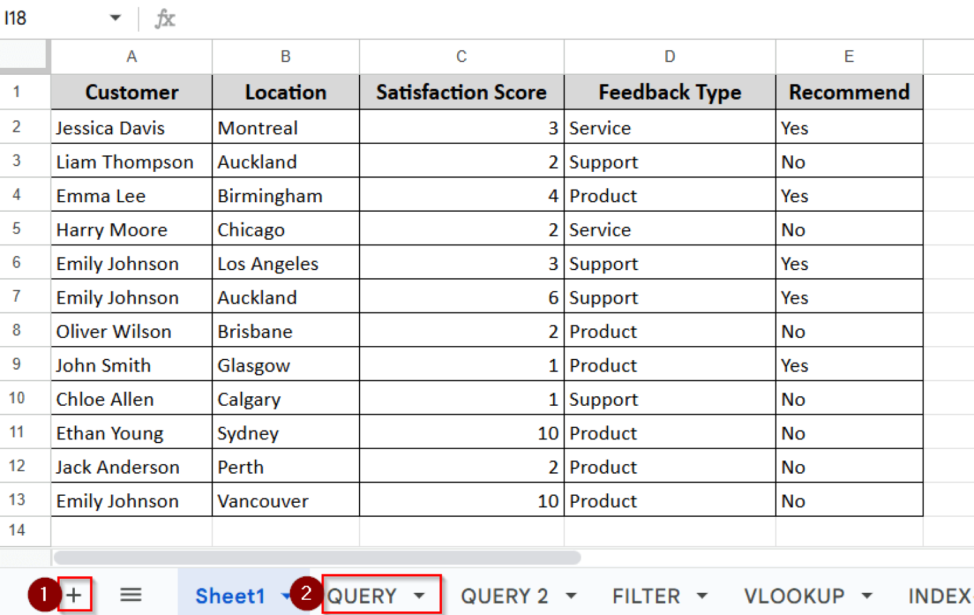
Task: Click the add new sheet plus icon
Action: point(74,595)
